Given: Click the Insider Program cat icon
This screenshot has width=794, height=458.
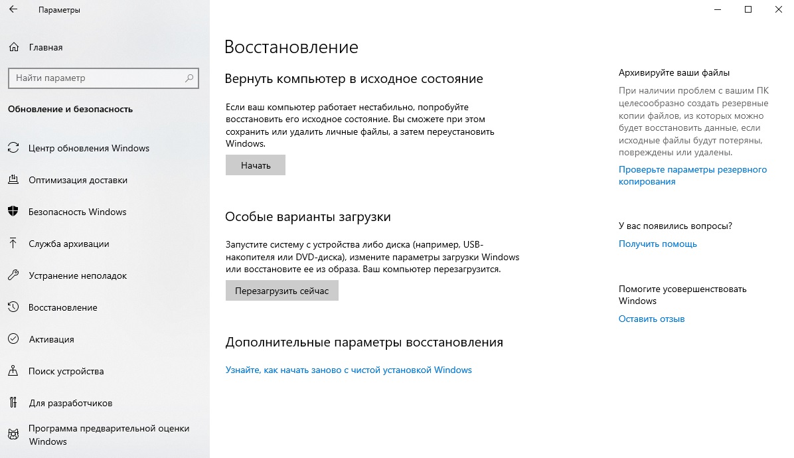Looking at the screenshot, I should [13, 434].
